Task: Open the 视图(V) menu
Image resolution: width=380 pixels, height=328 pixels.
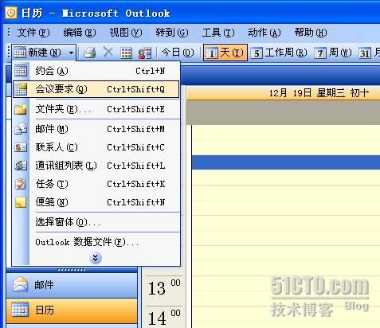Action: click(x=126, y=33)
